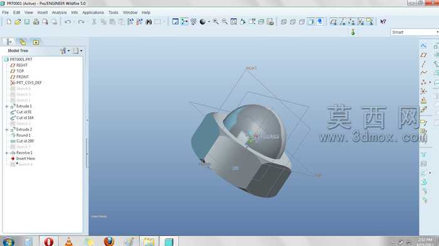Switch to Folder Browser navigator tab

(23, 42)
